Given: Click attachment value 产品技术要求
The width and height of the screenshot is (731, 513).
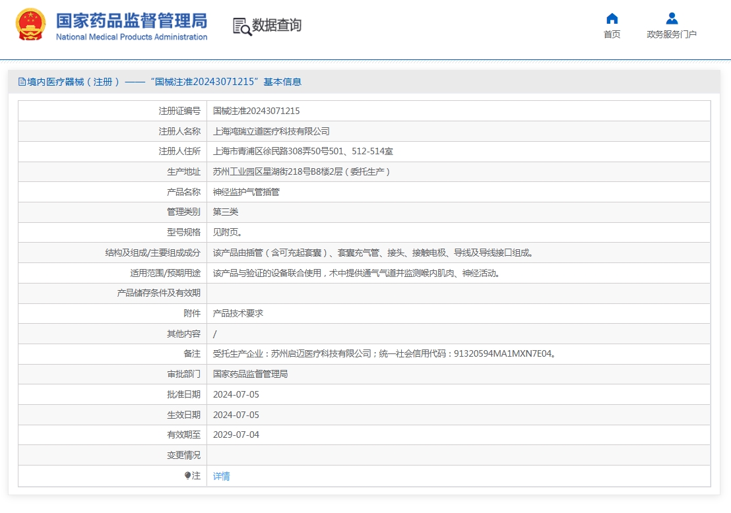Looking at the screenshot, I should point(238,314).
